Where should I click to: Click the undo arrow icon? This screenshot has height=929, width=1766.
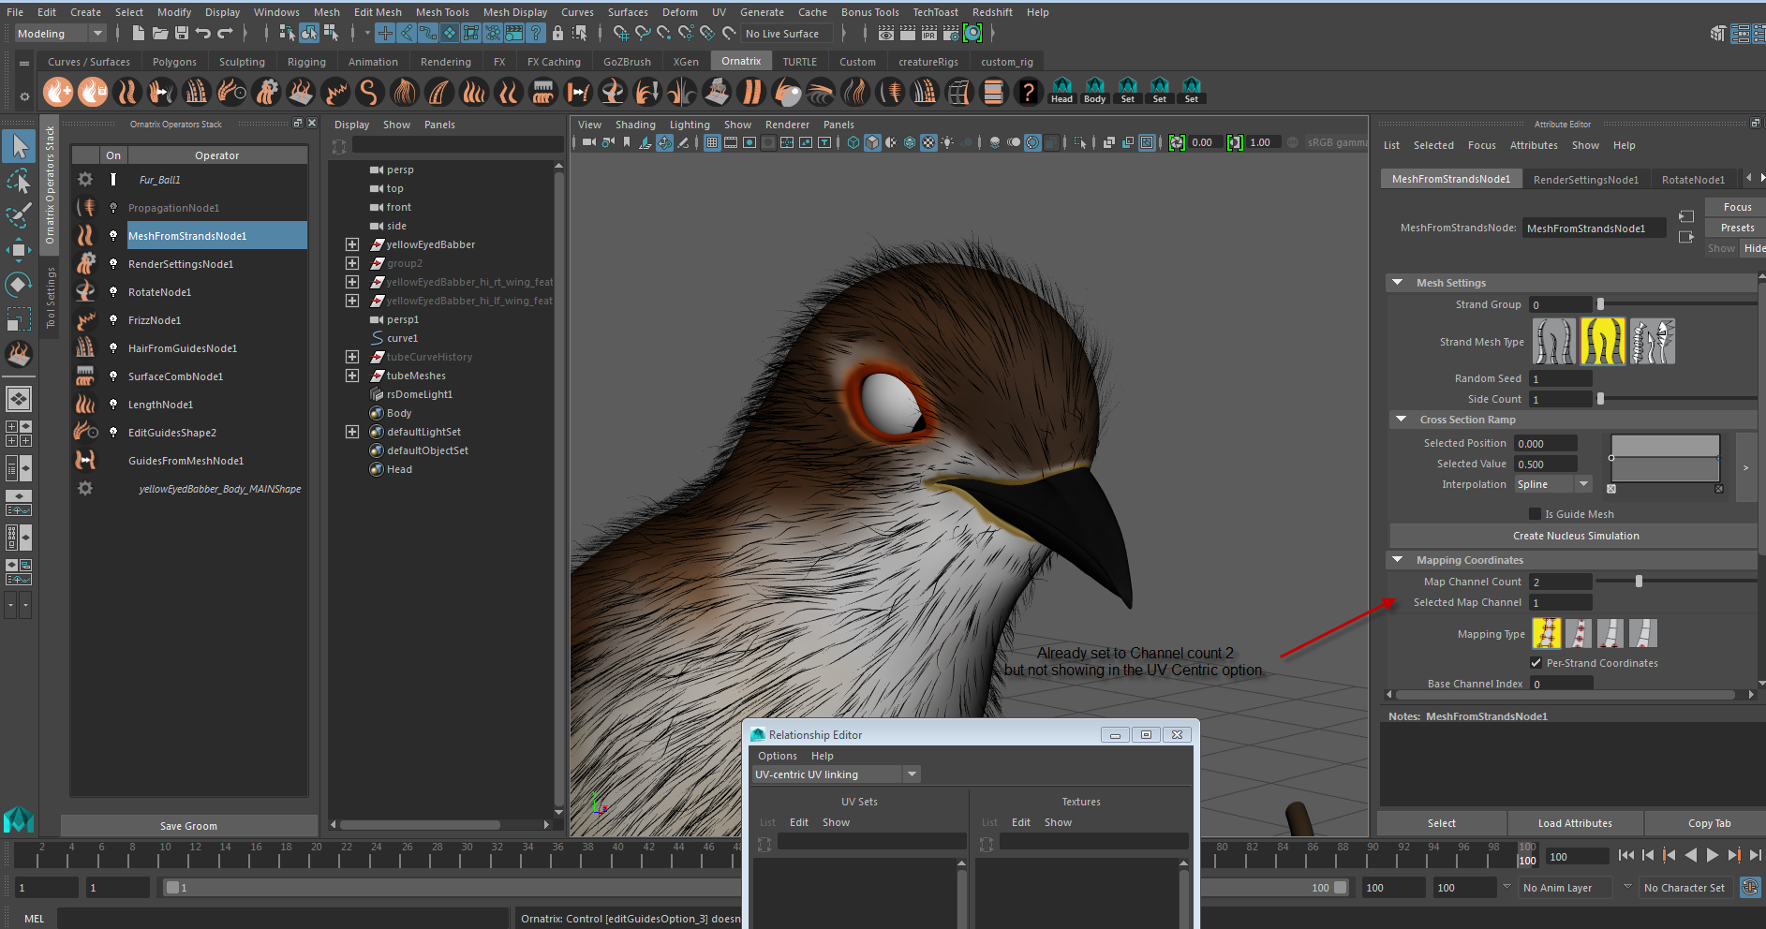coord(203,34)
